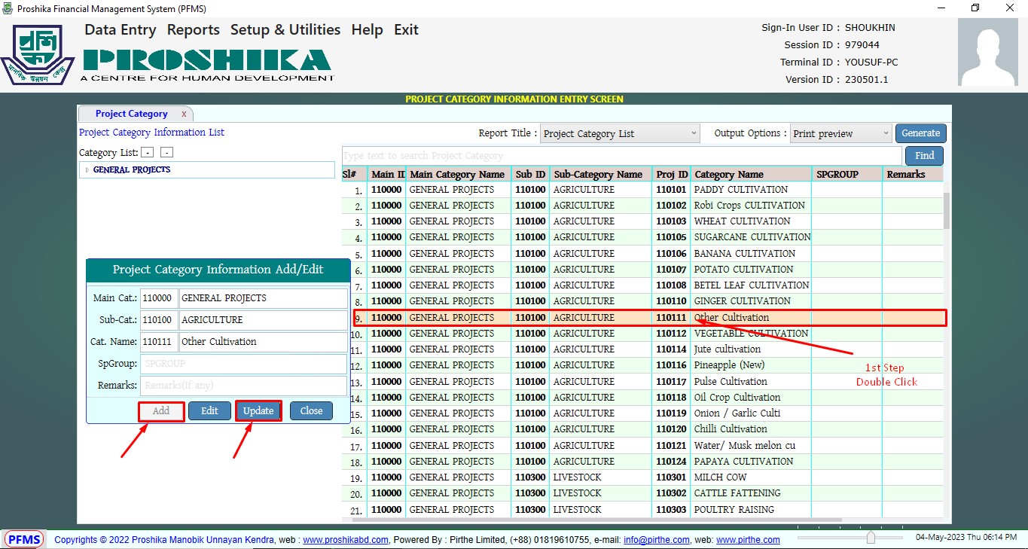Click the Generate button
This screenshot has height=549, width=1028.
(921, 133)
